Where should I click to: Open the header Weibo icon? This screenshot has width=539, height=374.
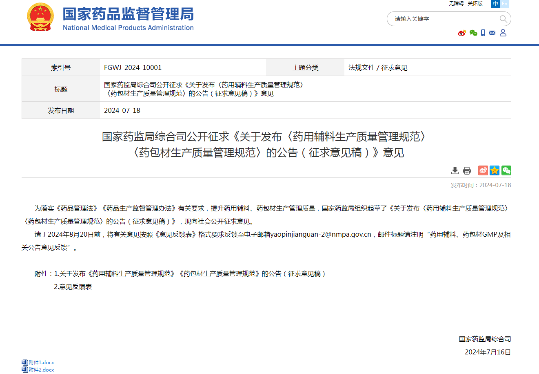click(462, 33)
